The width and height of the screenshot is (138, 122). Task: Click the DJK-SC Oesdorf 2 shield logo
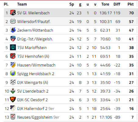coord(13,99)
